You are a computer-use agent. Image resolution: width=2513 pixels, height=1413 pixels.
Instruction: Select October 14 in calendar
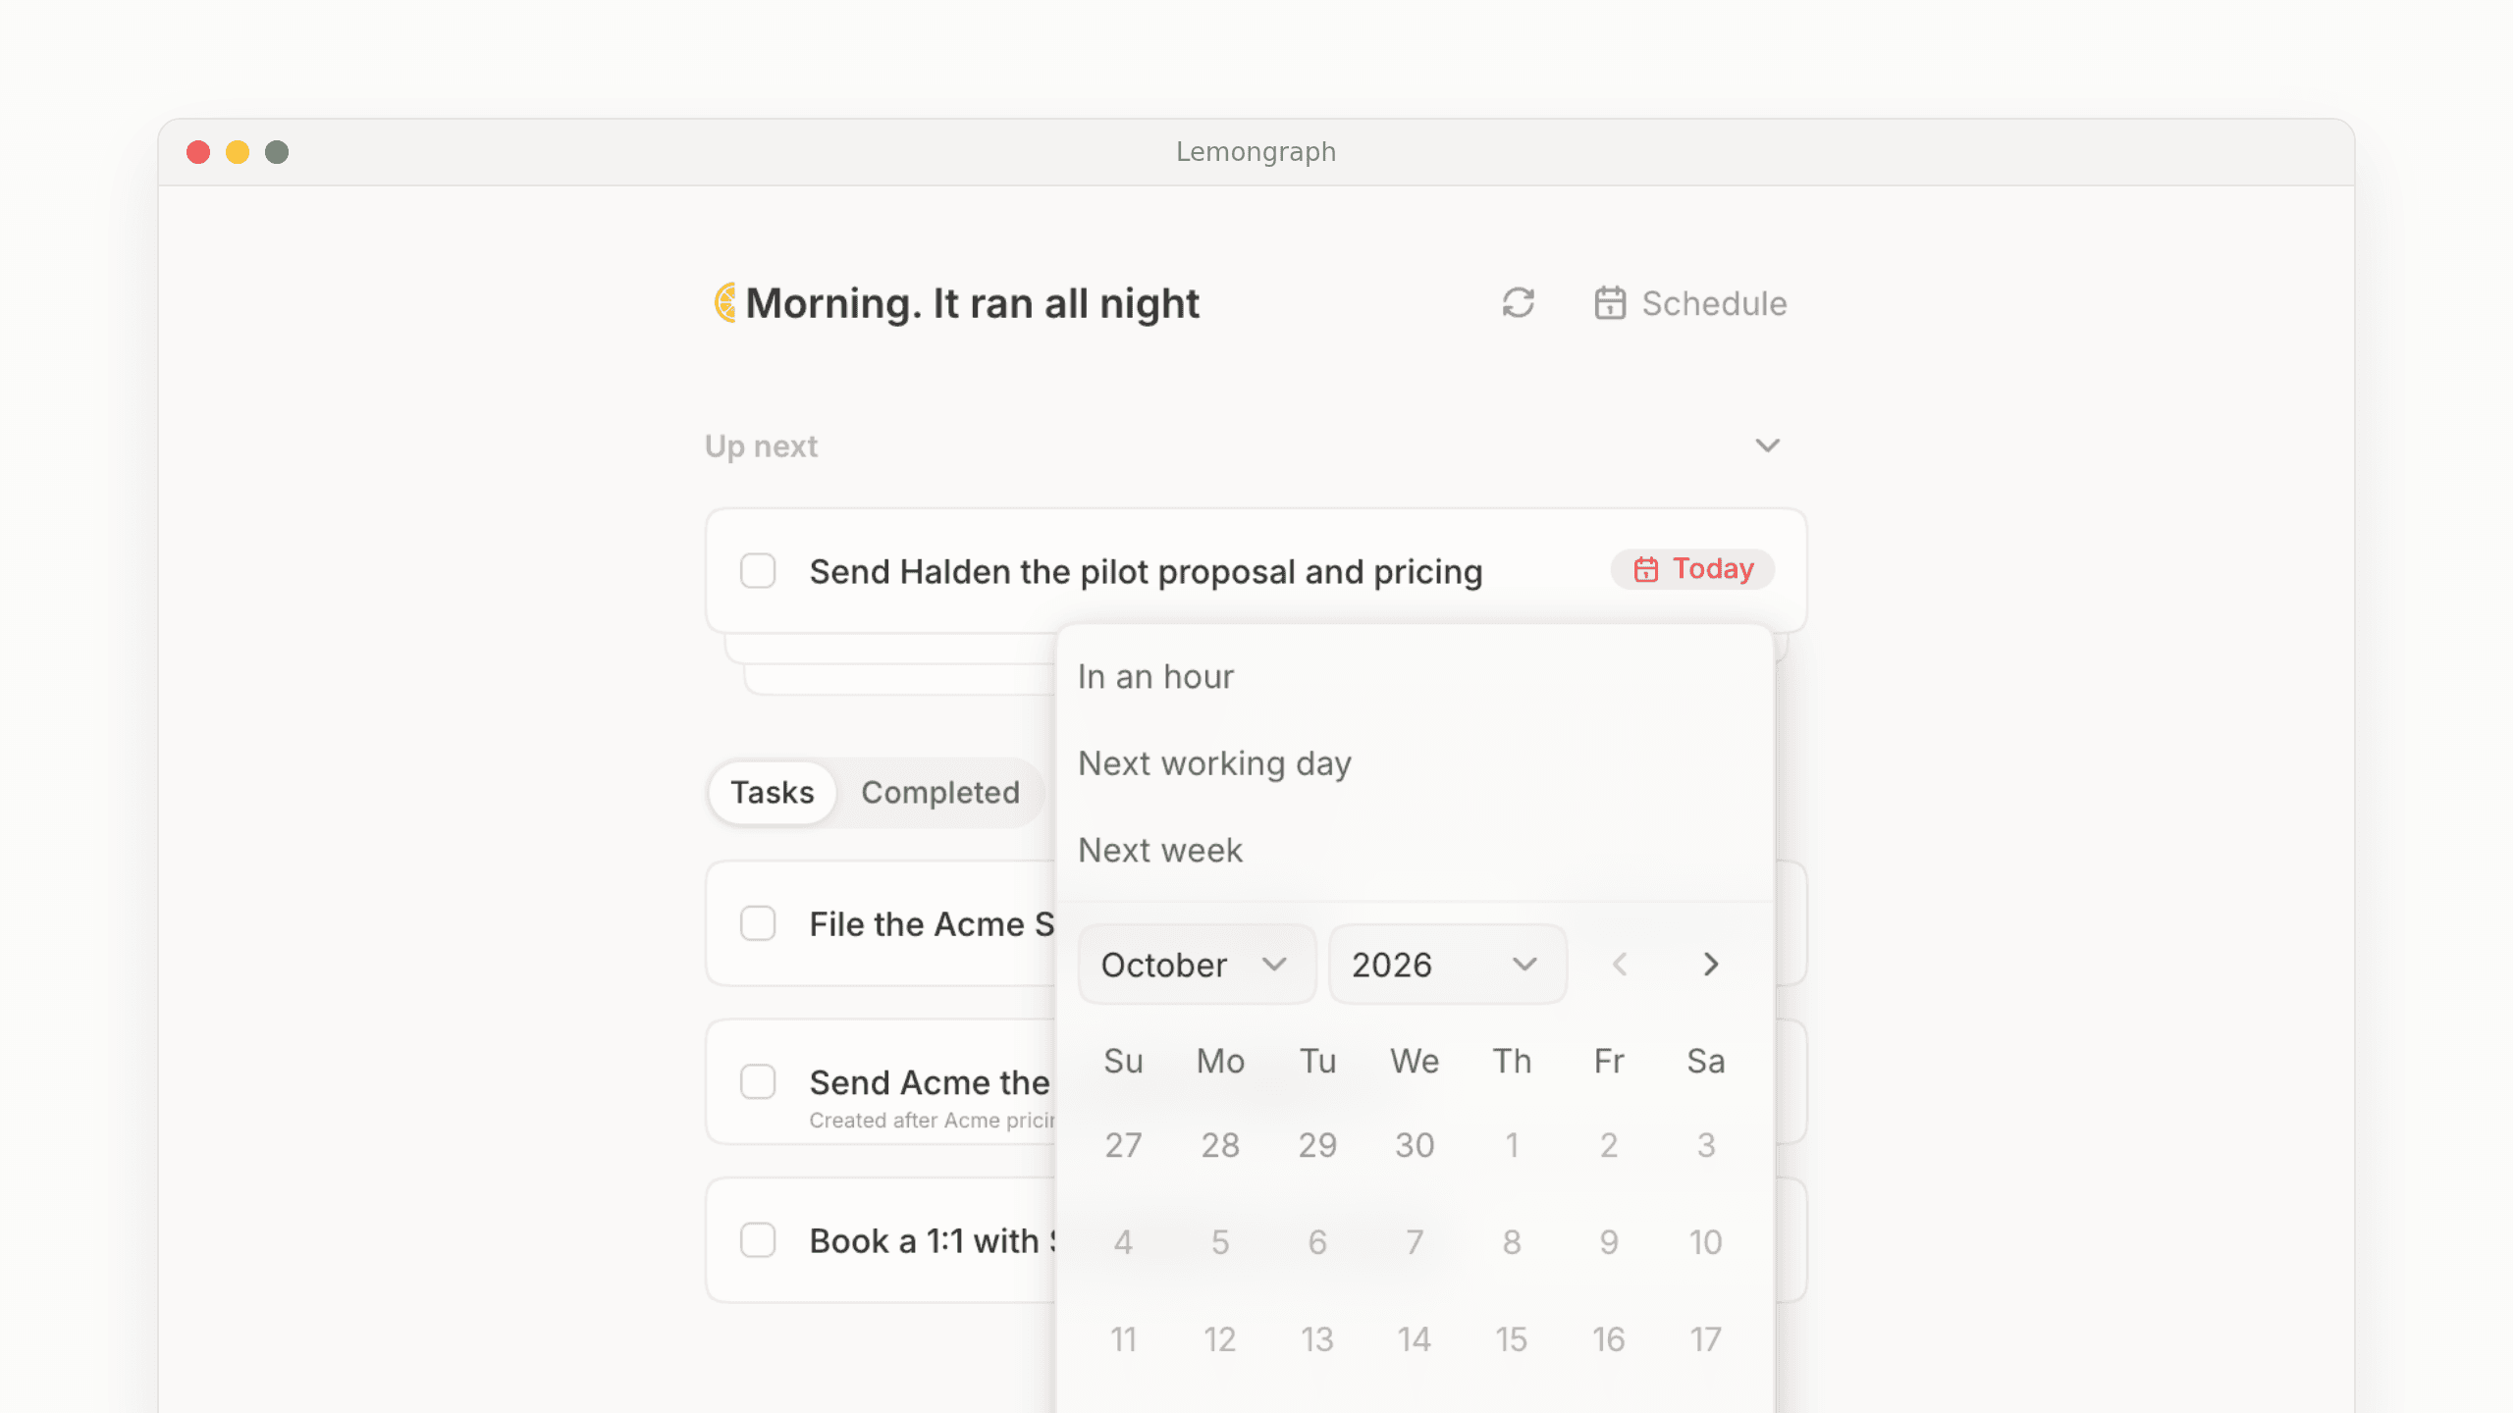point(1415,1339)
